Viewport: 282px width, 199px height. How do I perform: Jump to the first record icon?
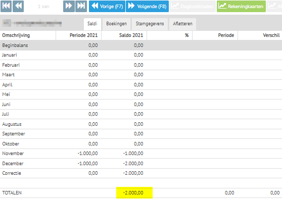(6, 6)
